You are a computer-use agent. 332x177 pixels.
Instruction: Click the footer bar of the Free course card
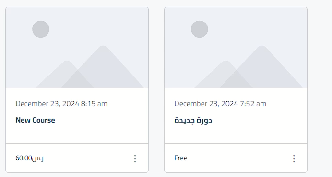(236, 158)
